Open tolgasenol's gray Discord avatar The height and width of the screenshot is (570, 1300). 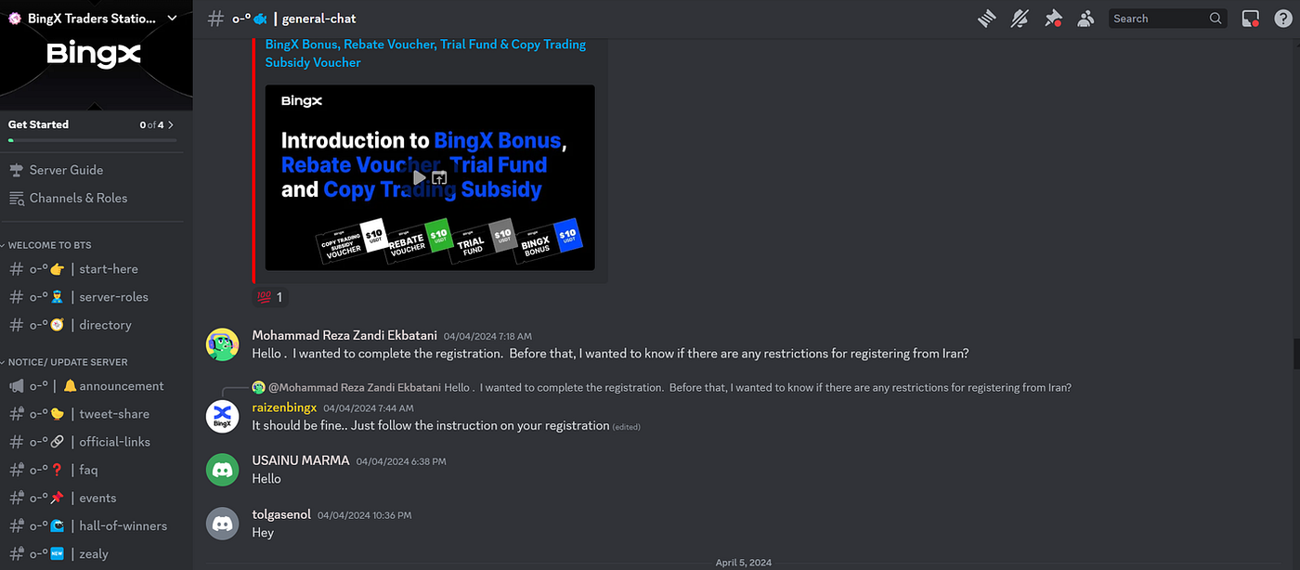tap(222, 524)
